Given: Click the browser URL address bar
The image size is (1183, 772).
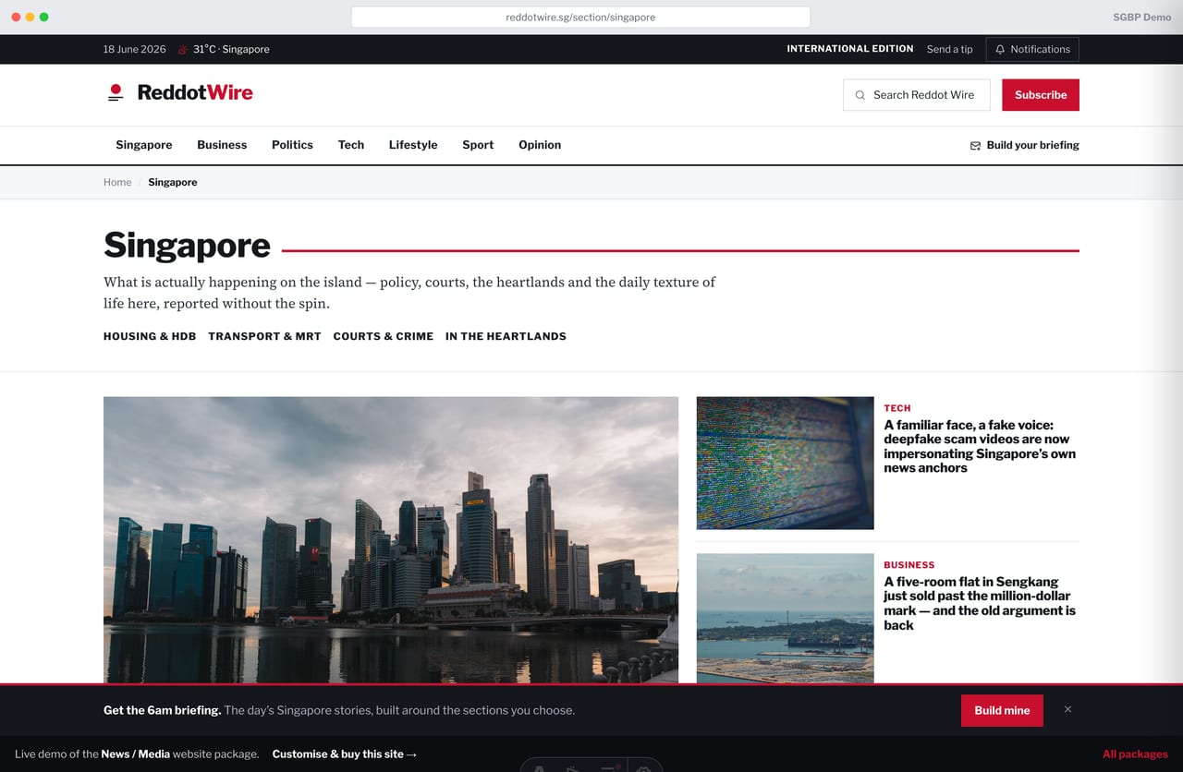Looking at the screenshot, I should click(x=580, y=17).
